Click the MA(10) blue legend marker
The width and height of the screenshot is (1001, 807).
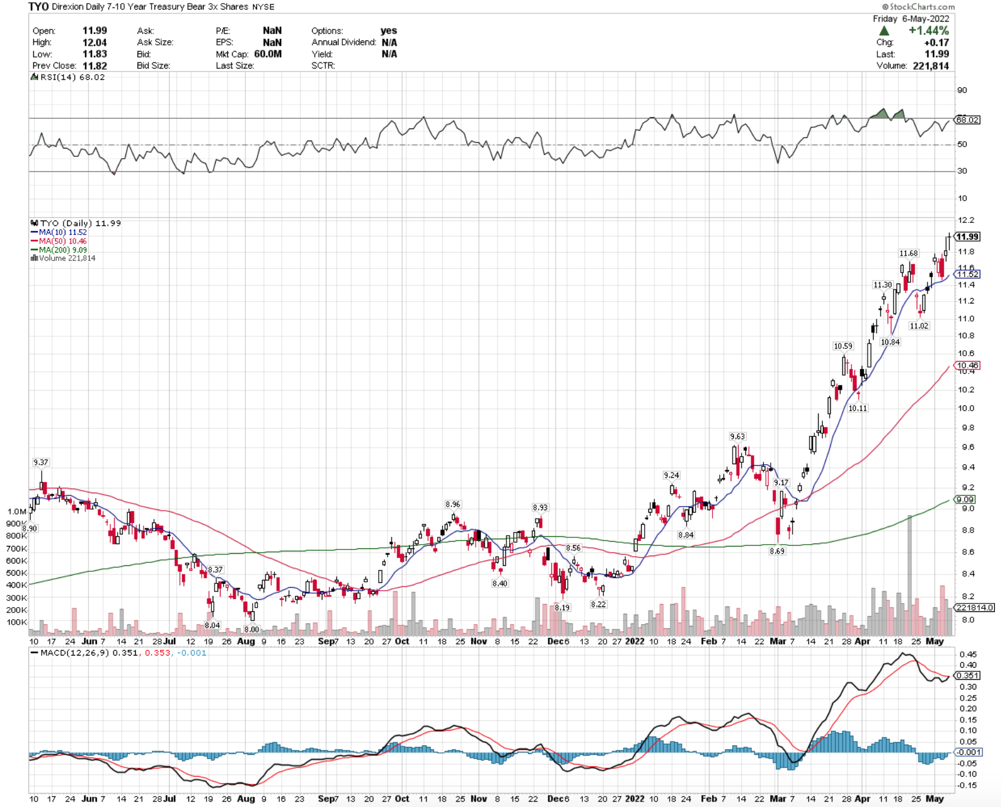point(35,232)
